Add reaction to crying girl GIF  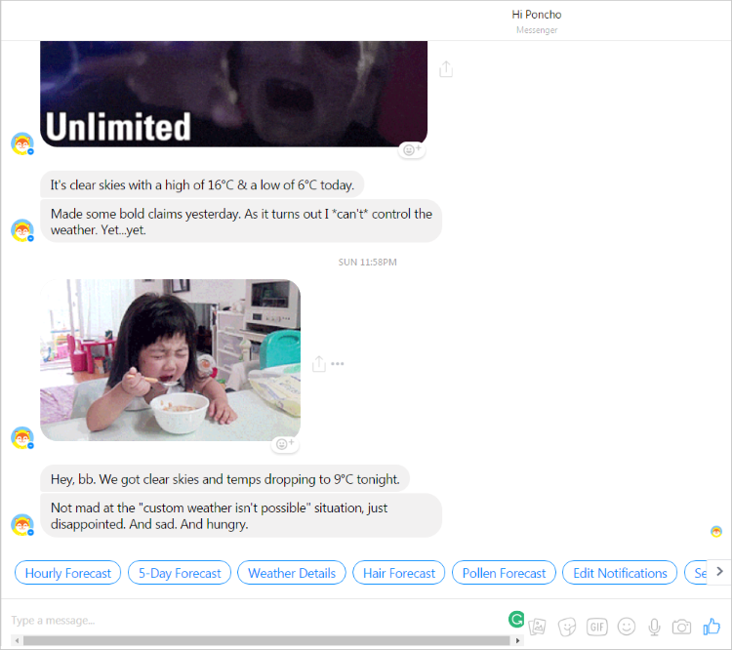pyautogui.click(x=285, y=444)
